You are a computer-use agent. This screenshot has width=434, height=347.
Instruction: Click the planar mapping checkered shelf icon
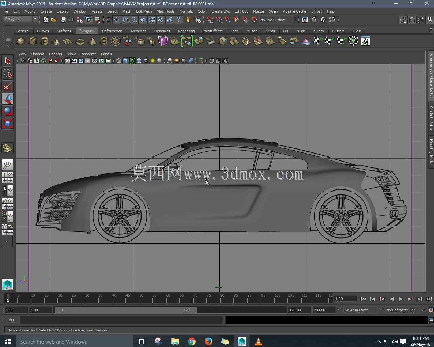[x=317, y=41]
